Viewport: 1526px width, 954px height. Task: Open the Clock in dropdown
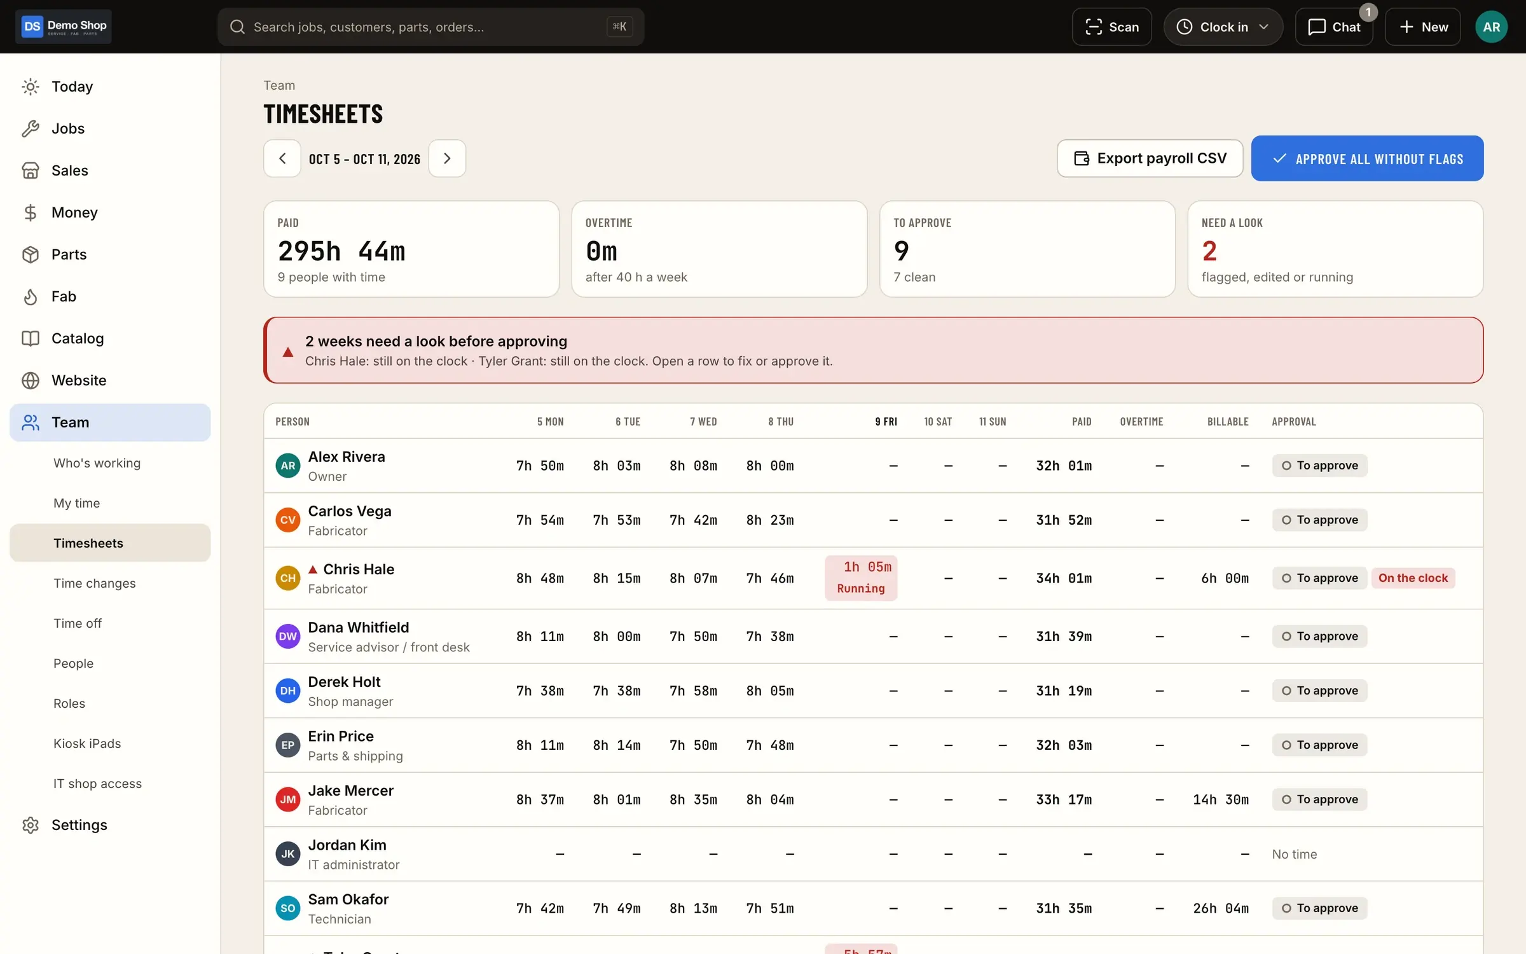pos(1223,27)
